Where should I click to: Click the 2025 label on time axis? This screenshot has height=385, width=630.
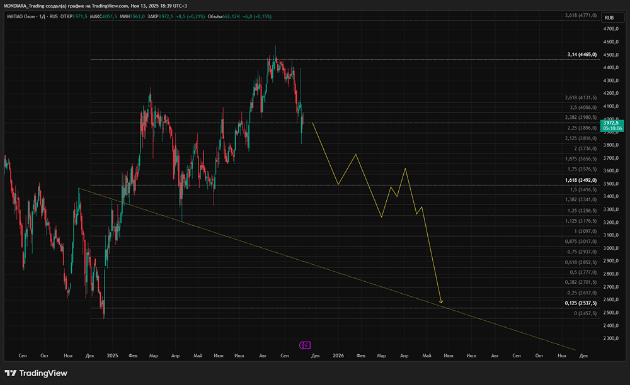point(111,355)
